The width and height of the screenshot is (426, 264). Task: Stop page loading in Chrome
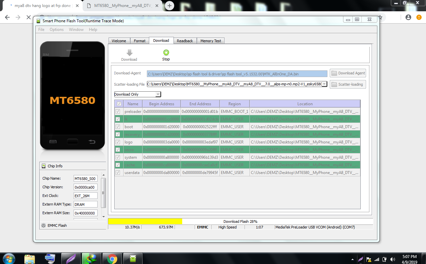coord(29,17)
